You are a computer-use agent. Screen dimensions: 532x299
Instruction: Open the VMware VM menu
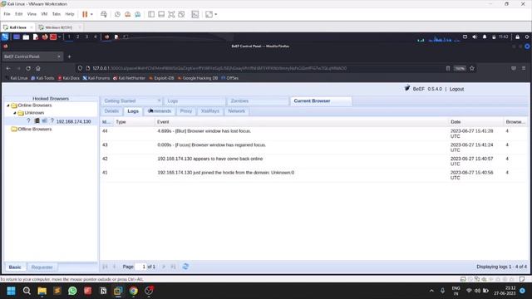44,14
